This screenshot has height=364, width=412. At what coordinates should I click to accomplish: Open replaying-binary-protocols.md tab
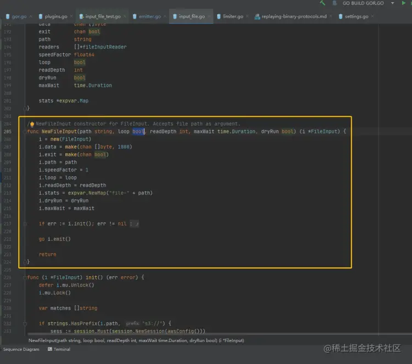[x=294, y=16]
